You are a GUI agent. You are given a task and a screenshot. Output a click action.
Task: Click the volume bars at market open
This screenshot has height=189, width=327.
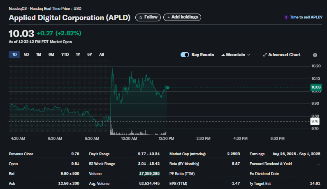click(112, 130)
